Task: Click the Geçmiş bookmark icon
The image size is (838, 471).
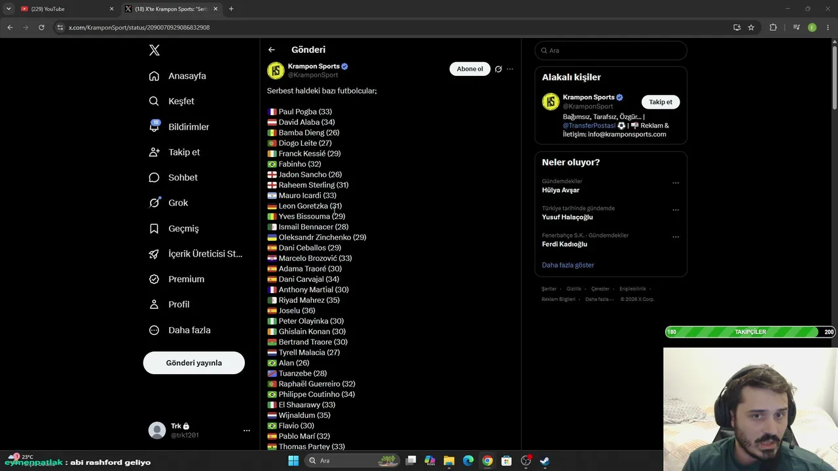Action: (x=155, y=228)
